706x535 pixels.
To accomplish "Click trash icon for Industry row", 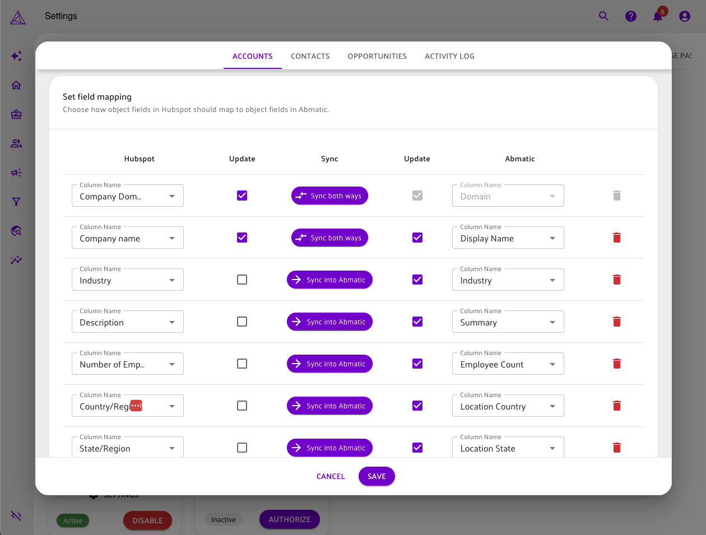I will (x=616, y=280).
